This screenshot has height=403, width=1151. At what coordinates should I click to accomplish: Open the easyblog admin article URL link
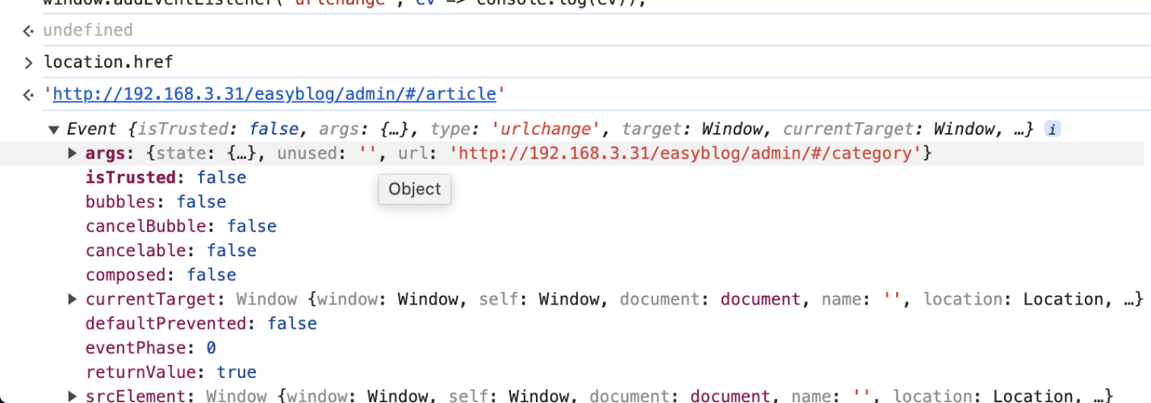coord(274,94)
